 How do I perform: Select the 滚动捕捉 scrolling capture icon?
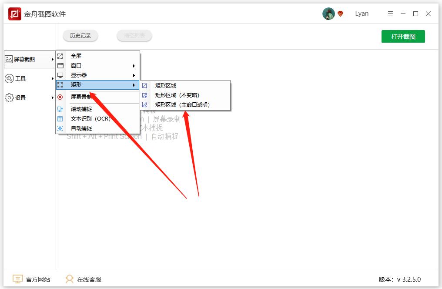[60, 109]
